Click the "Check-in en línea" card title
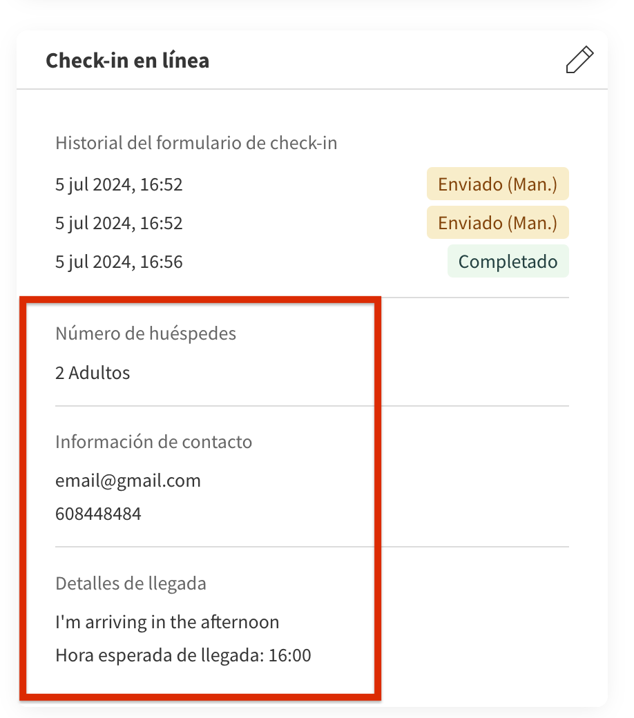Screen dimensions: 634x718 (127, 61)
